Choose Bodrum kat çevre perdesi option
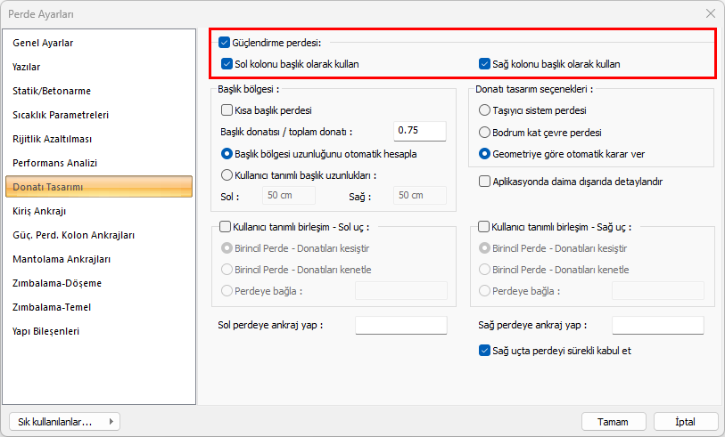Screen dimensions: 725x437 484,132
